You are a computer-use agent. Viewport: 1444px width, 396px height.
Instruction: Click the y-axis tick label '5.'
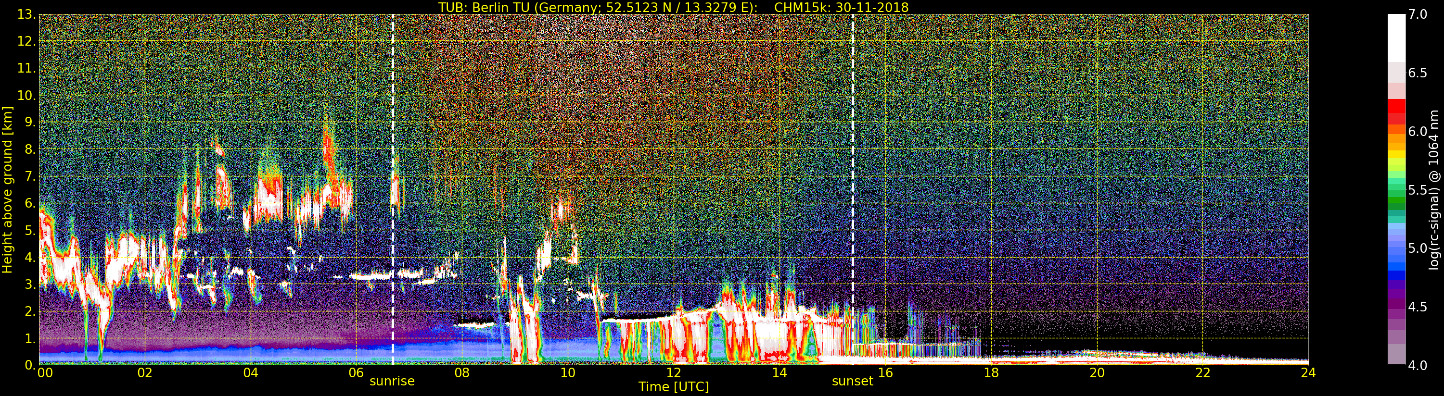[30, 230]
